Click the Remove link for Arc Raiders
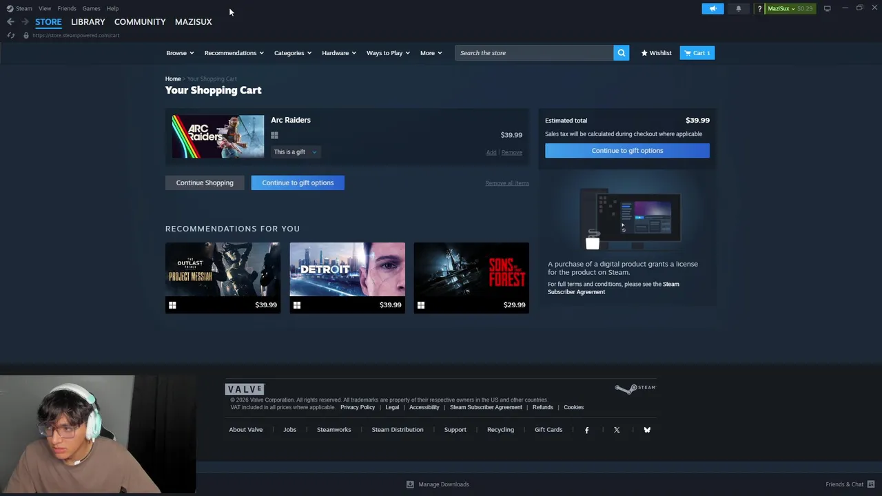Screen dimensions: 882x496 (x=511, y=152)
